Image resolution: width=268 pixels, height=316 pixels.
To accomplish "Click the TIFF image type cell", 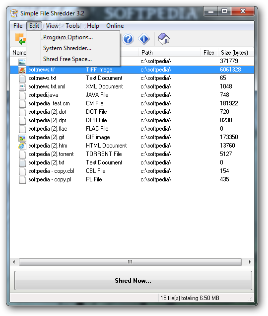I will point(99,70).
